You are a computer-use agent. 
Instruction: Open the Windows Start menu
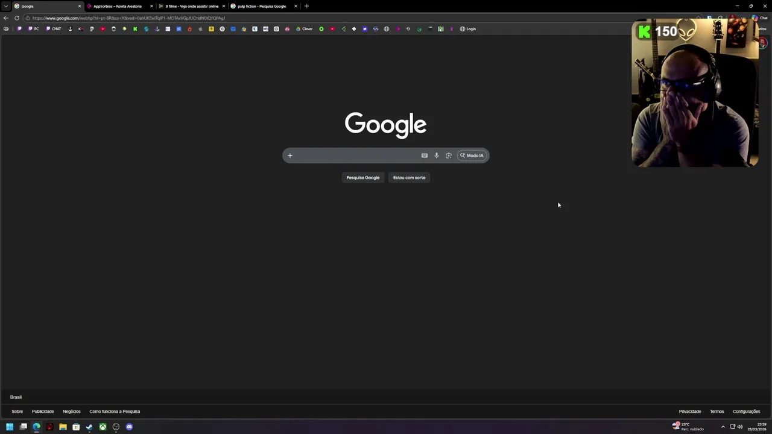click(10, 427)
